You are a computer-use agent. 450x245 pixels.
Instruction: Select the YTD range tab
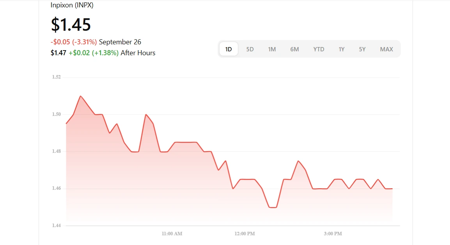319,49
